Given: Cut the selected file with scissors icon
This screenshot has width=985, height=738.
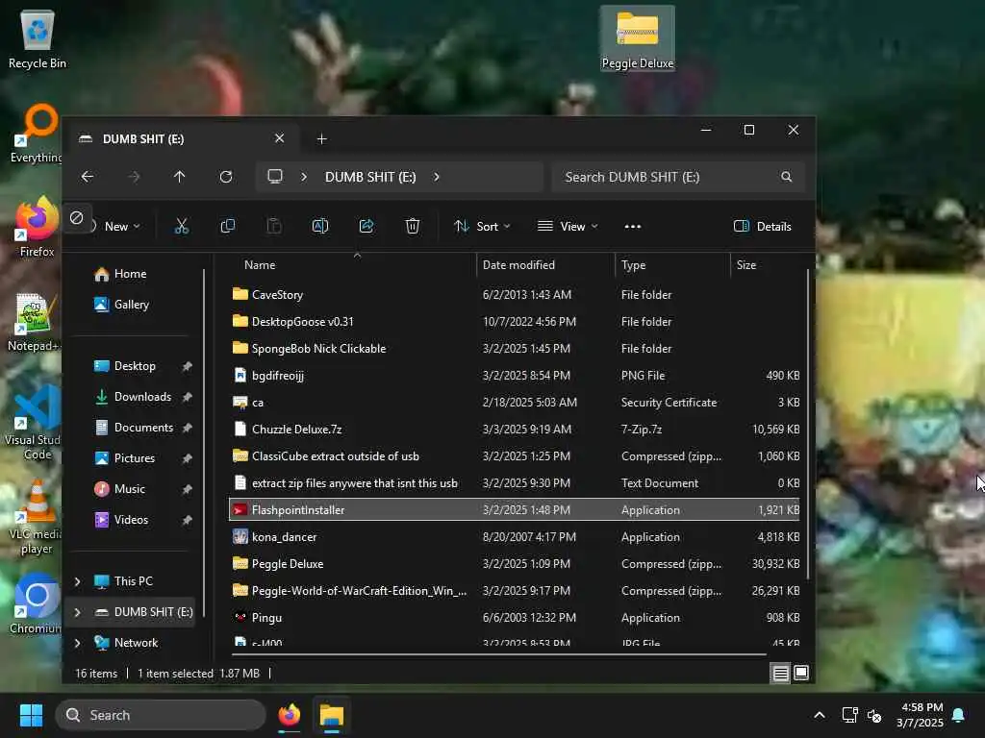Looking at the screenshot, I should pyautogui.click(x=182, y=227).
